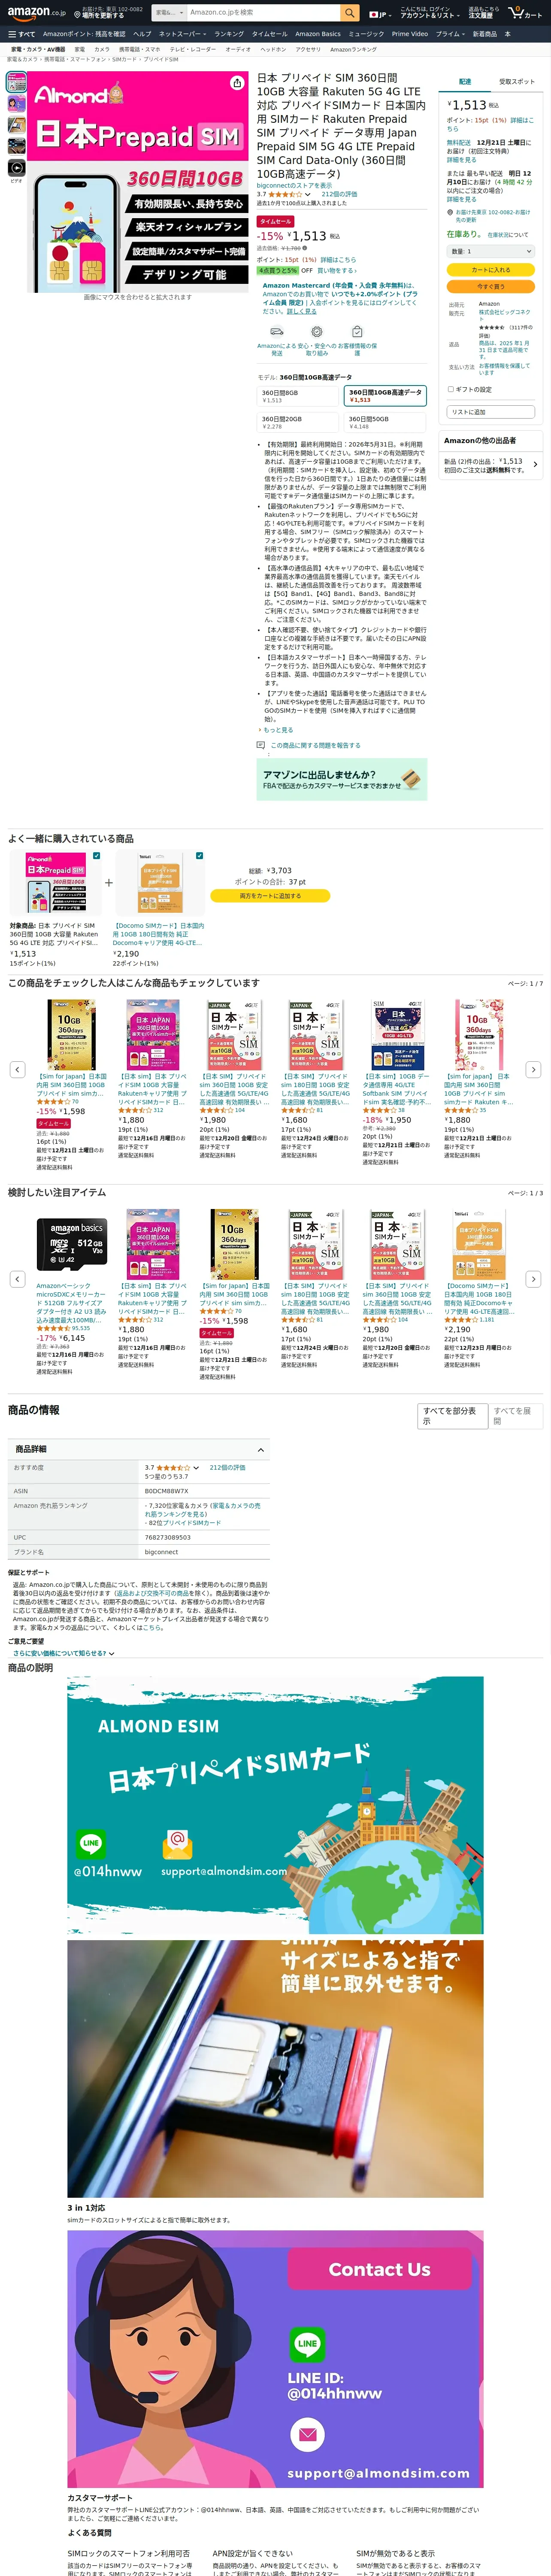The height and width of the screenshot is (2576, 551).
Task: Click the カートに入れる button
Action: 490,270
